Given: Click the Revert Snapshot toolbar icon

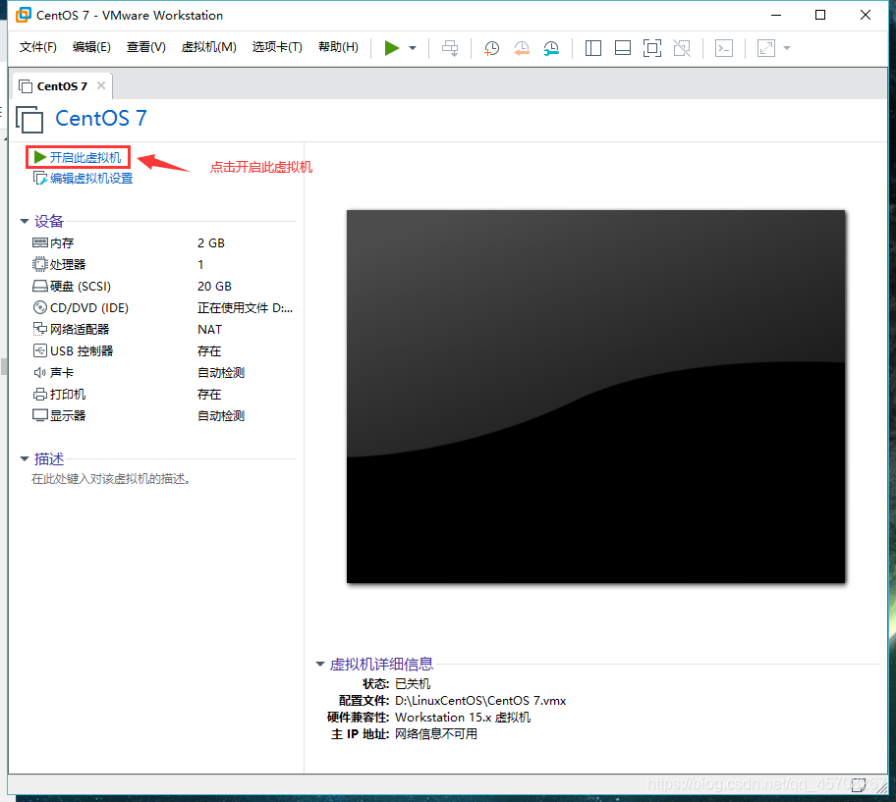Looking at the screenshot, I should coord(521,47).
